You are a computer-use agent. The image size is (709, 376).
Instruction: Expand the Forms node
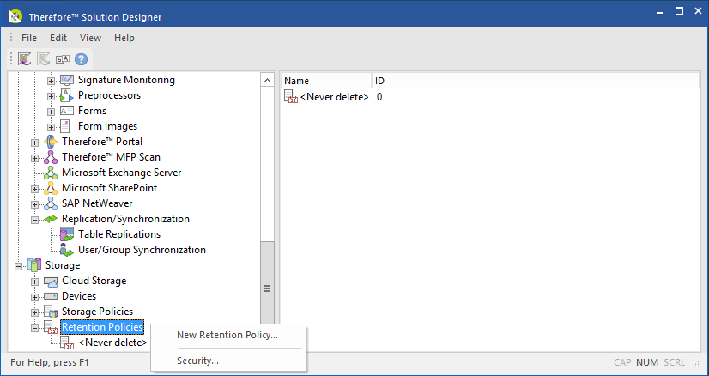click(52, 112)
